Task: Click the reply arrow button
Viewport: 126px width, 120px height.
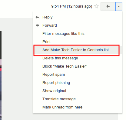Action: point(108,6)
